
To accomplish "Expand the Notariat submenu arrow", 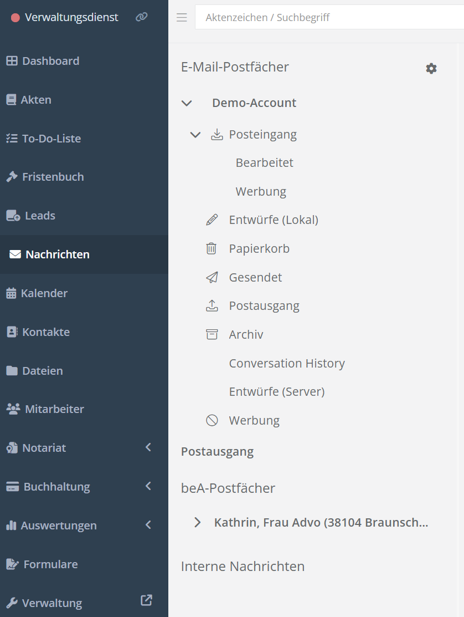I will click(x=148, y=447).
